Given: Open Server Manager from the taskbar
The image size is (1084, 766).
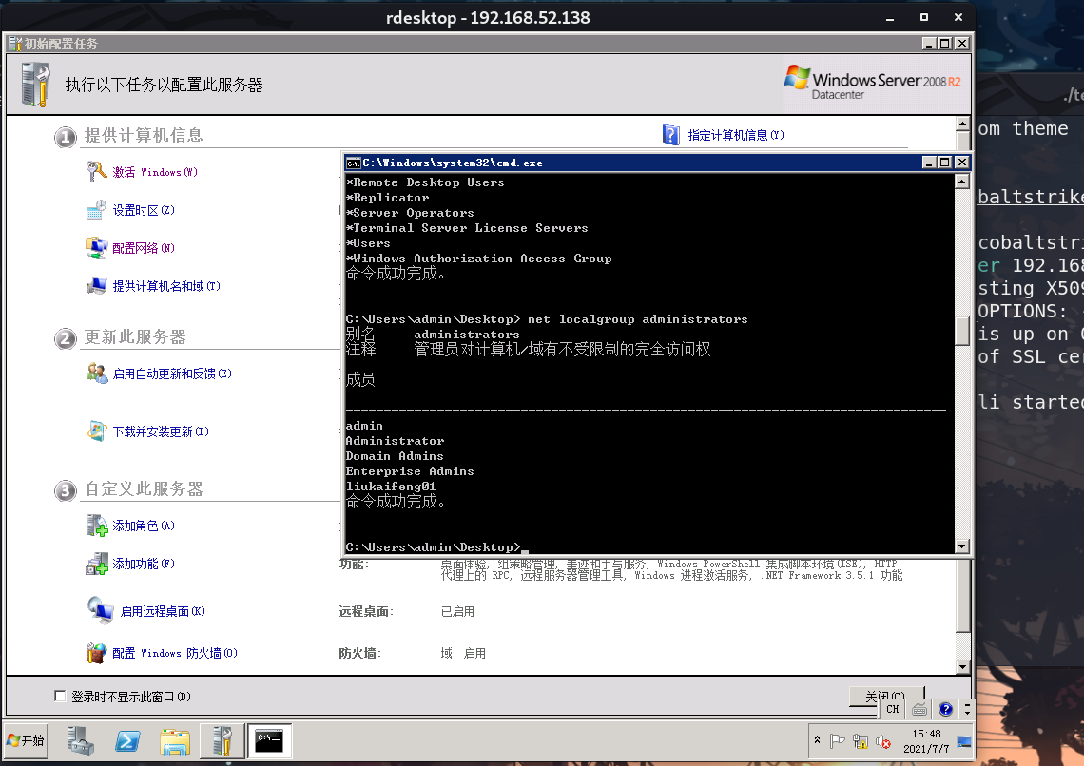Looking at the screenshot, I should pyautogui.click(x=80, y=741).
